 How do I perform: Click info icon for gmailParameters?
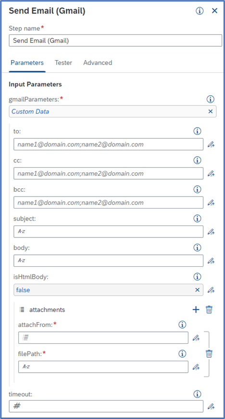pyautogui.click(x=211, y=99)
